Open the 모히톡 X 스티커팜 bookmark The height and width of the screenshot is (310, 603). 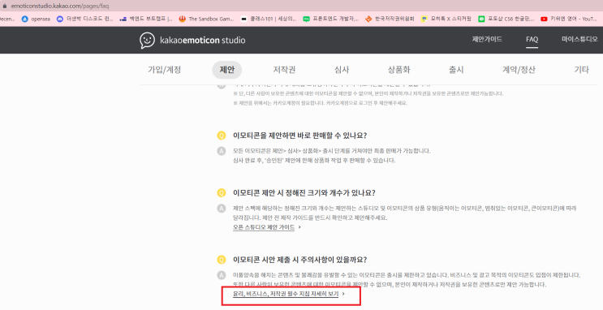pyautogui.click(x=446, y=19)
